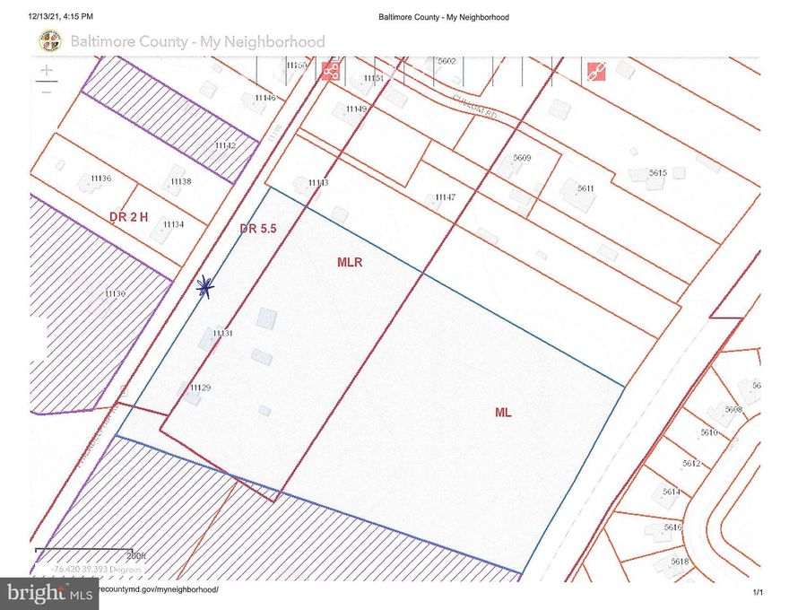Click the Baltimore County - My Neighborhood header

[x=197, y=41]
